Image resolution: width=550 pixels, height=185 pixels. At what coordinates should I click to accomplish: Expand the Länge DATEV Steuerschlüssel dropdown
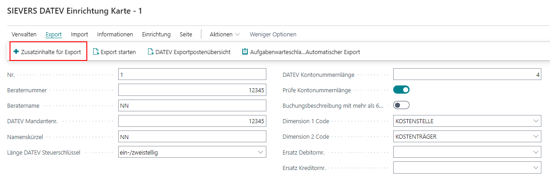[x=261, y=152]
